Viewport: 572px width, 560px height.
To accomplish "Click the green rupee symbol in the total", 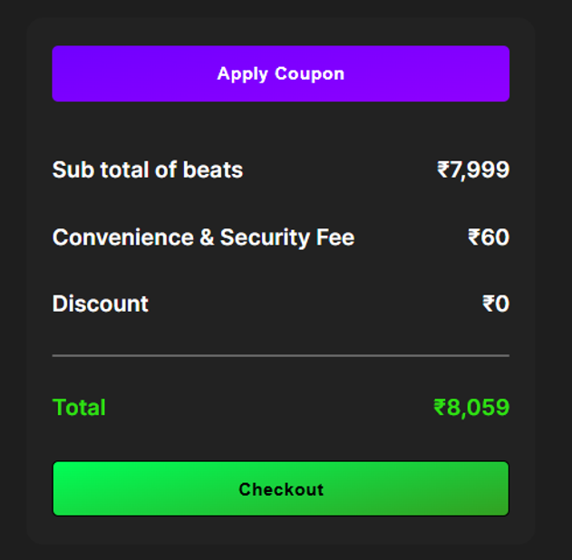I will point(441,409).
